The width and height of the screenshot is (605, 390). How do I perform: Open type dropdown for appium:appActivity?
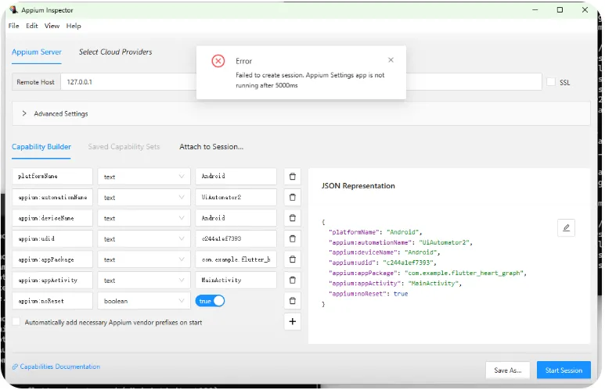tap(143, 280)
